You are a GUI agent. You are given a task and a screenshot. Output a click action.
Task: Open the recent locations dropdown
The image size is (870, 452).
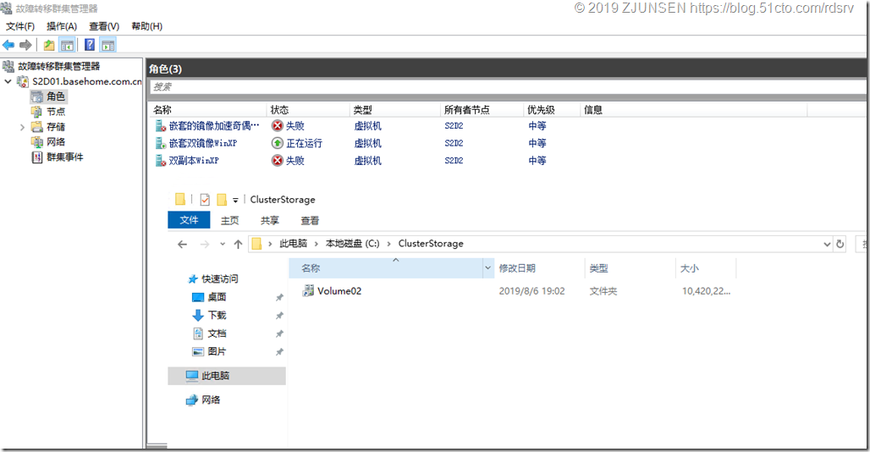pos(223,244)
